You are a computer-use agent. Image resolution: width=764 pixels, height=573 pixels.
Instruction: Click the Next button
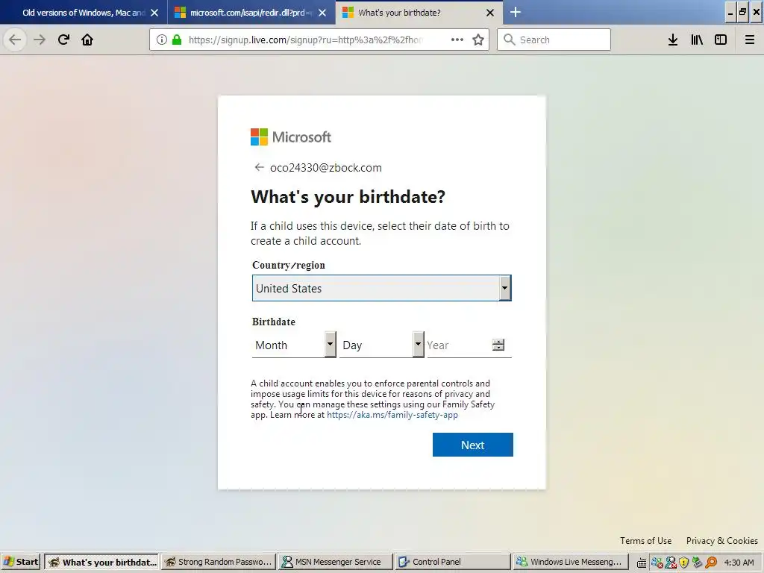tap(472, 445)
